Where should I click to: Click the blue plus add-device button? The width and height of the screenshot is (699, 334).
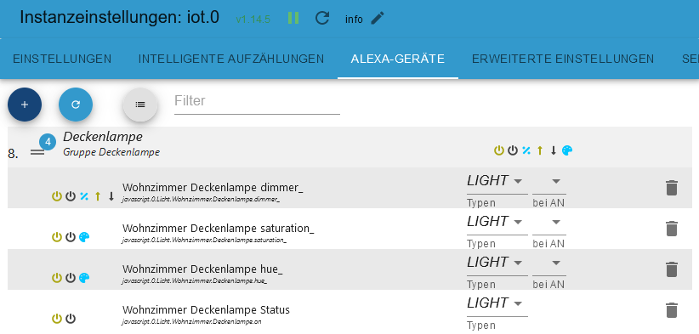[25, 105]
